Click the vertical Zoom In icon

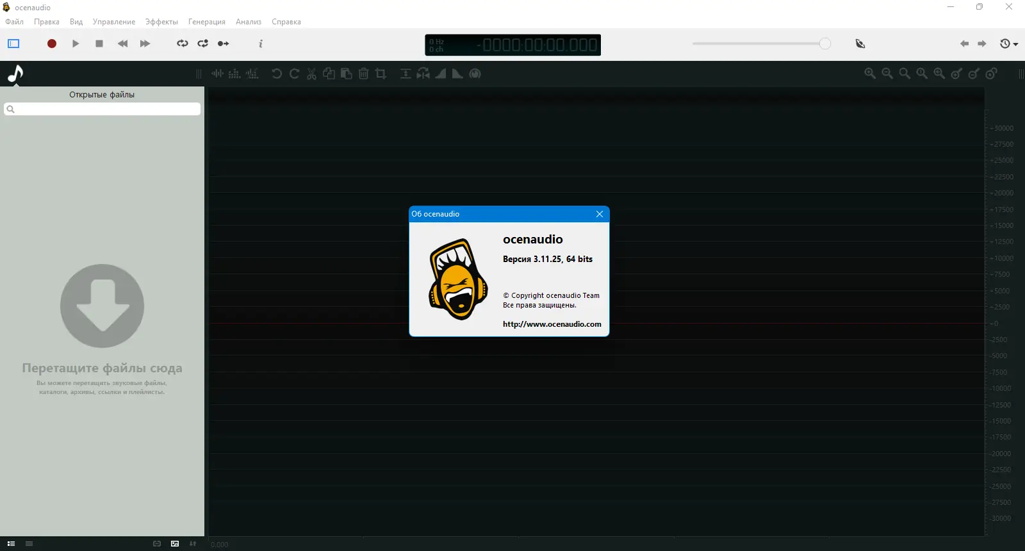pos(956,74)
